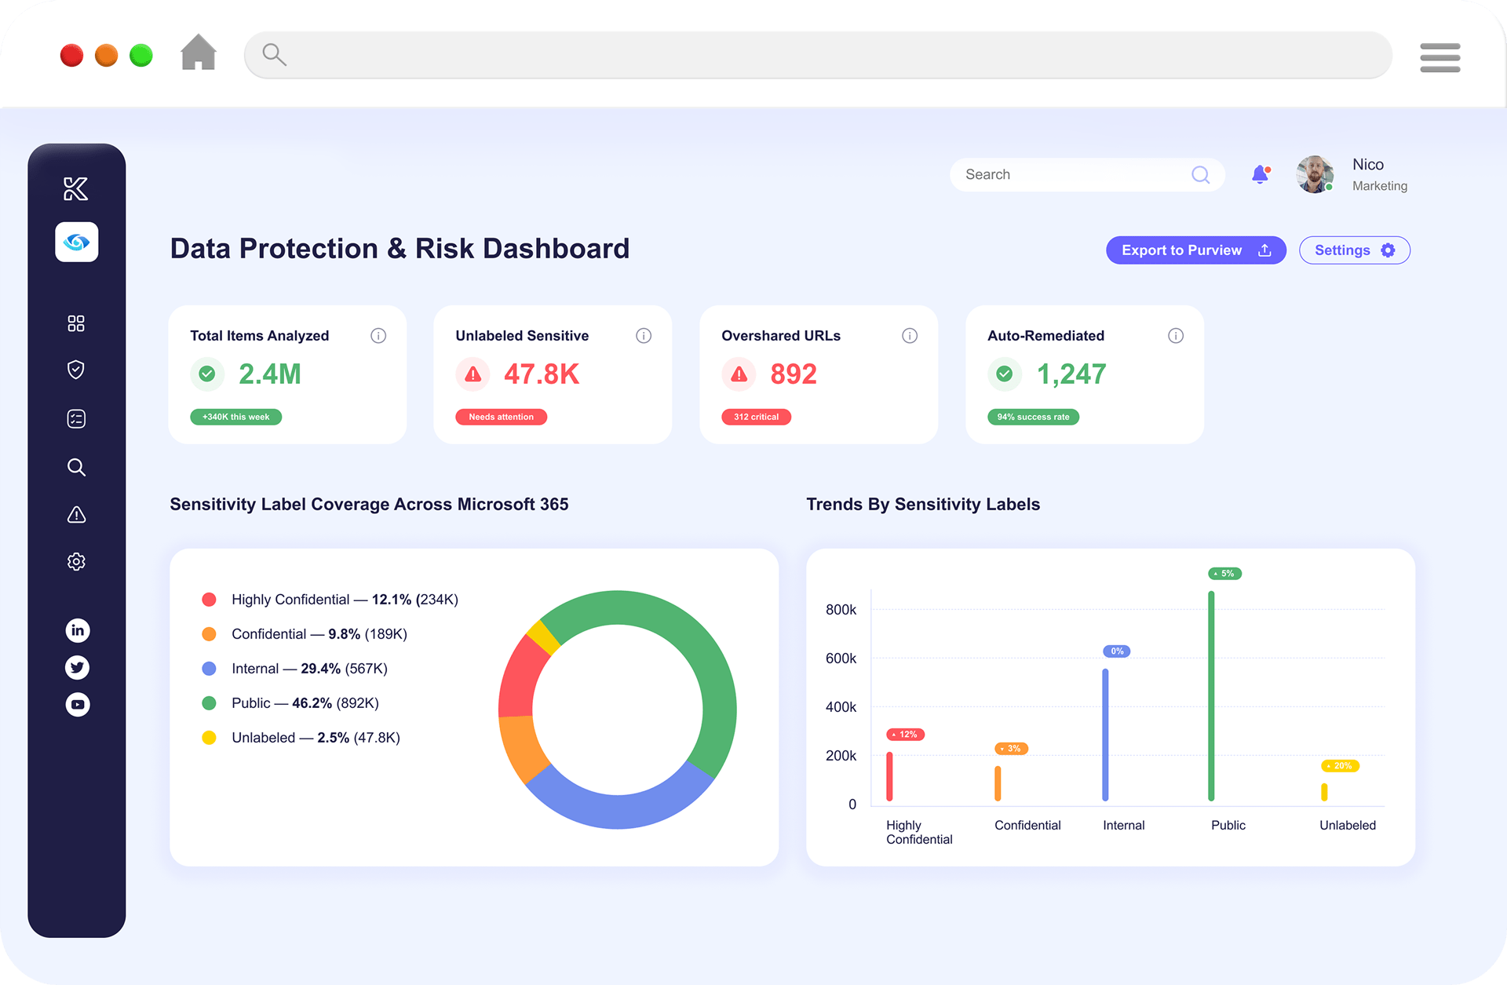Screen dimensions: 1507x985
Task: Click Export to Purview button
Action: (x=1195, y=250)
